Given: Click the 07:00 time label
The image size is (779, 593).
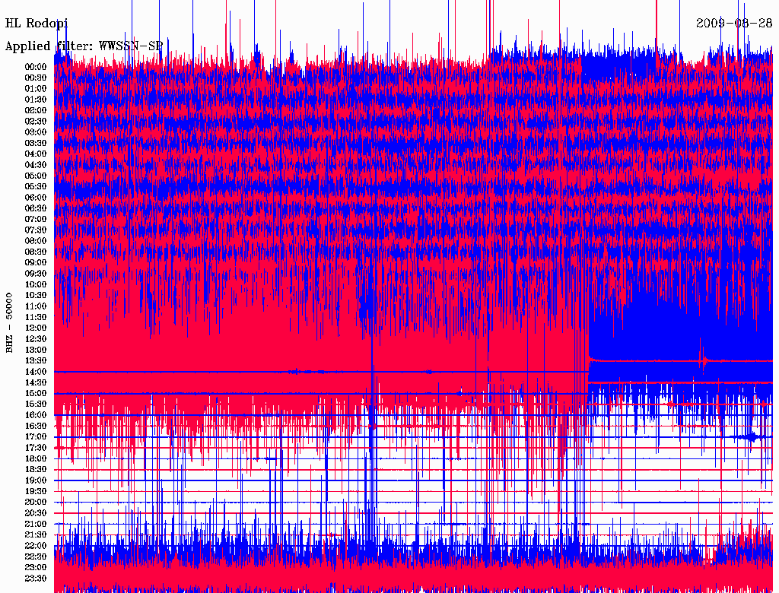Looking at the screenshot, I should 36,220.
